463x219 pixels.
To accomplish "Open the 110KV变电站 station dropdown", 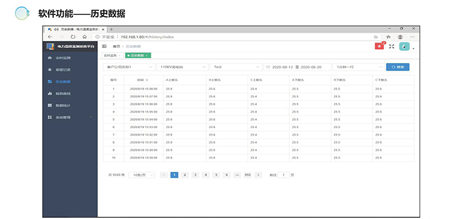I will pos(182,67).
